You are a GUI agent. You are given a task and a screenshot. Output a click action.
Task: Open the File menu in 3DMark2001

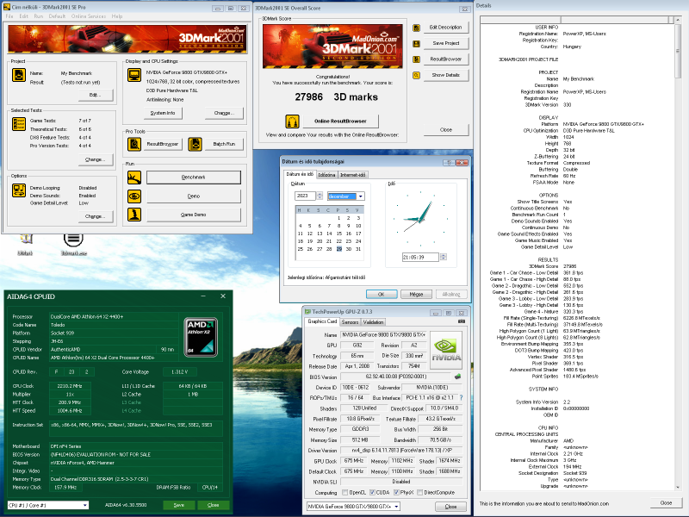tap(9, 16)
